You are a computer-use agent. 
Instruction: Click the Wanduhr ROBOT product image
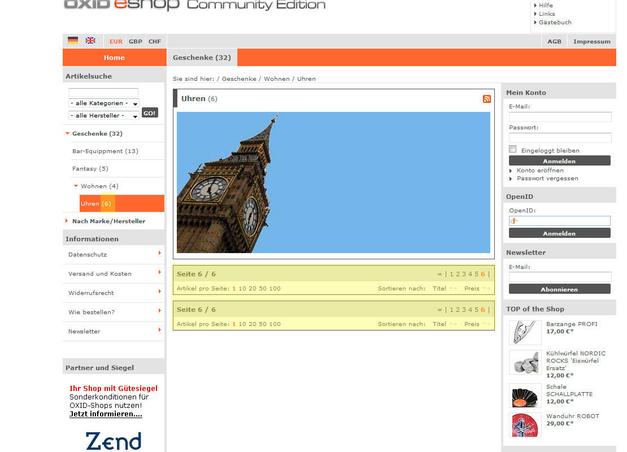tap(525, 424)
